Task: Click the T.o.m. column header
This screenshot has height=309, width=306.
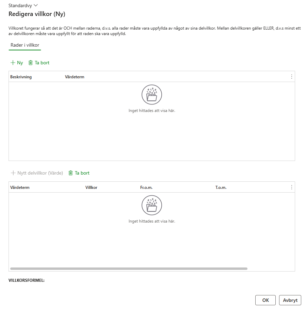Action: (x=221, y=188)
